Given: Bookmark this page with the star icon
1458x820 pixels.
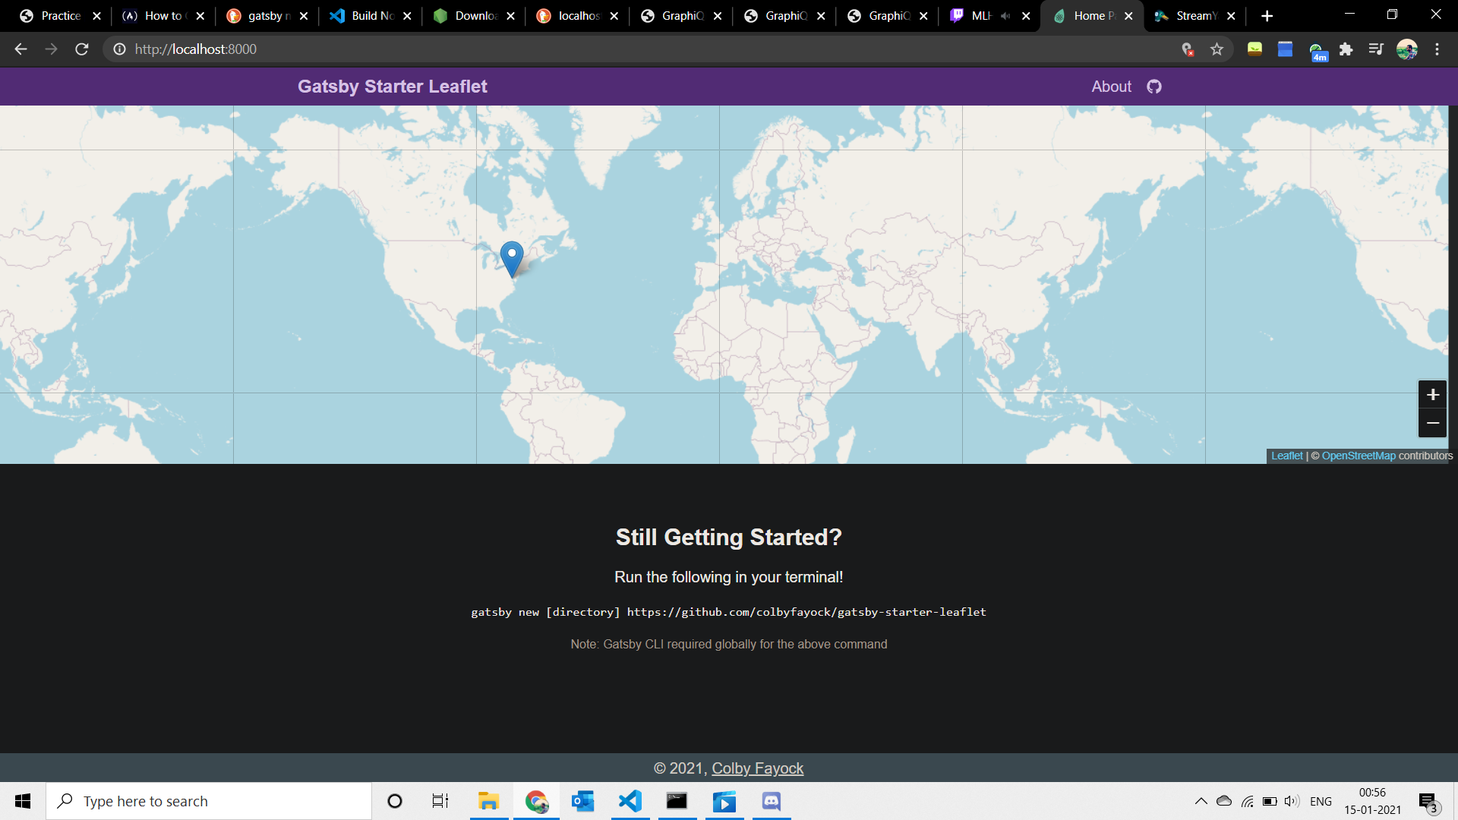Looking at the screenshot, I should point(1217,49).
